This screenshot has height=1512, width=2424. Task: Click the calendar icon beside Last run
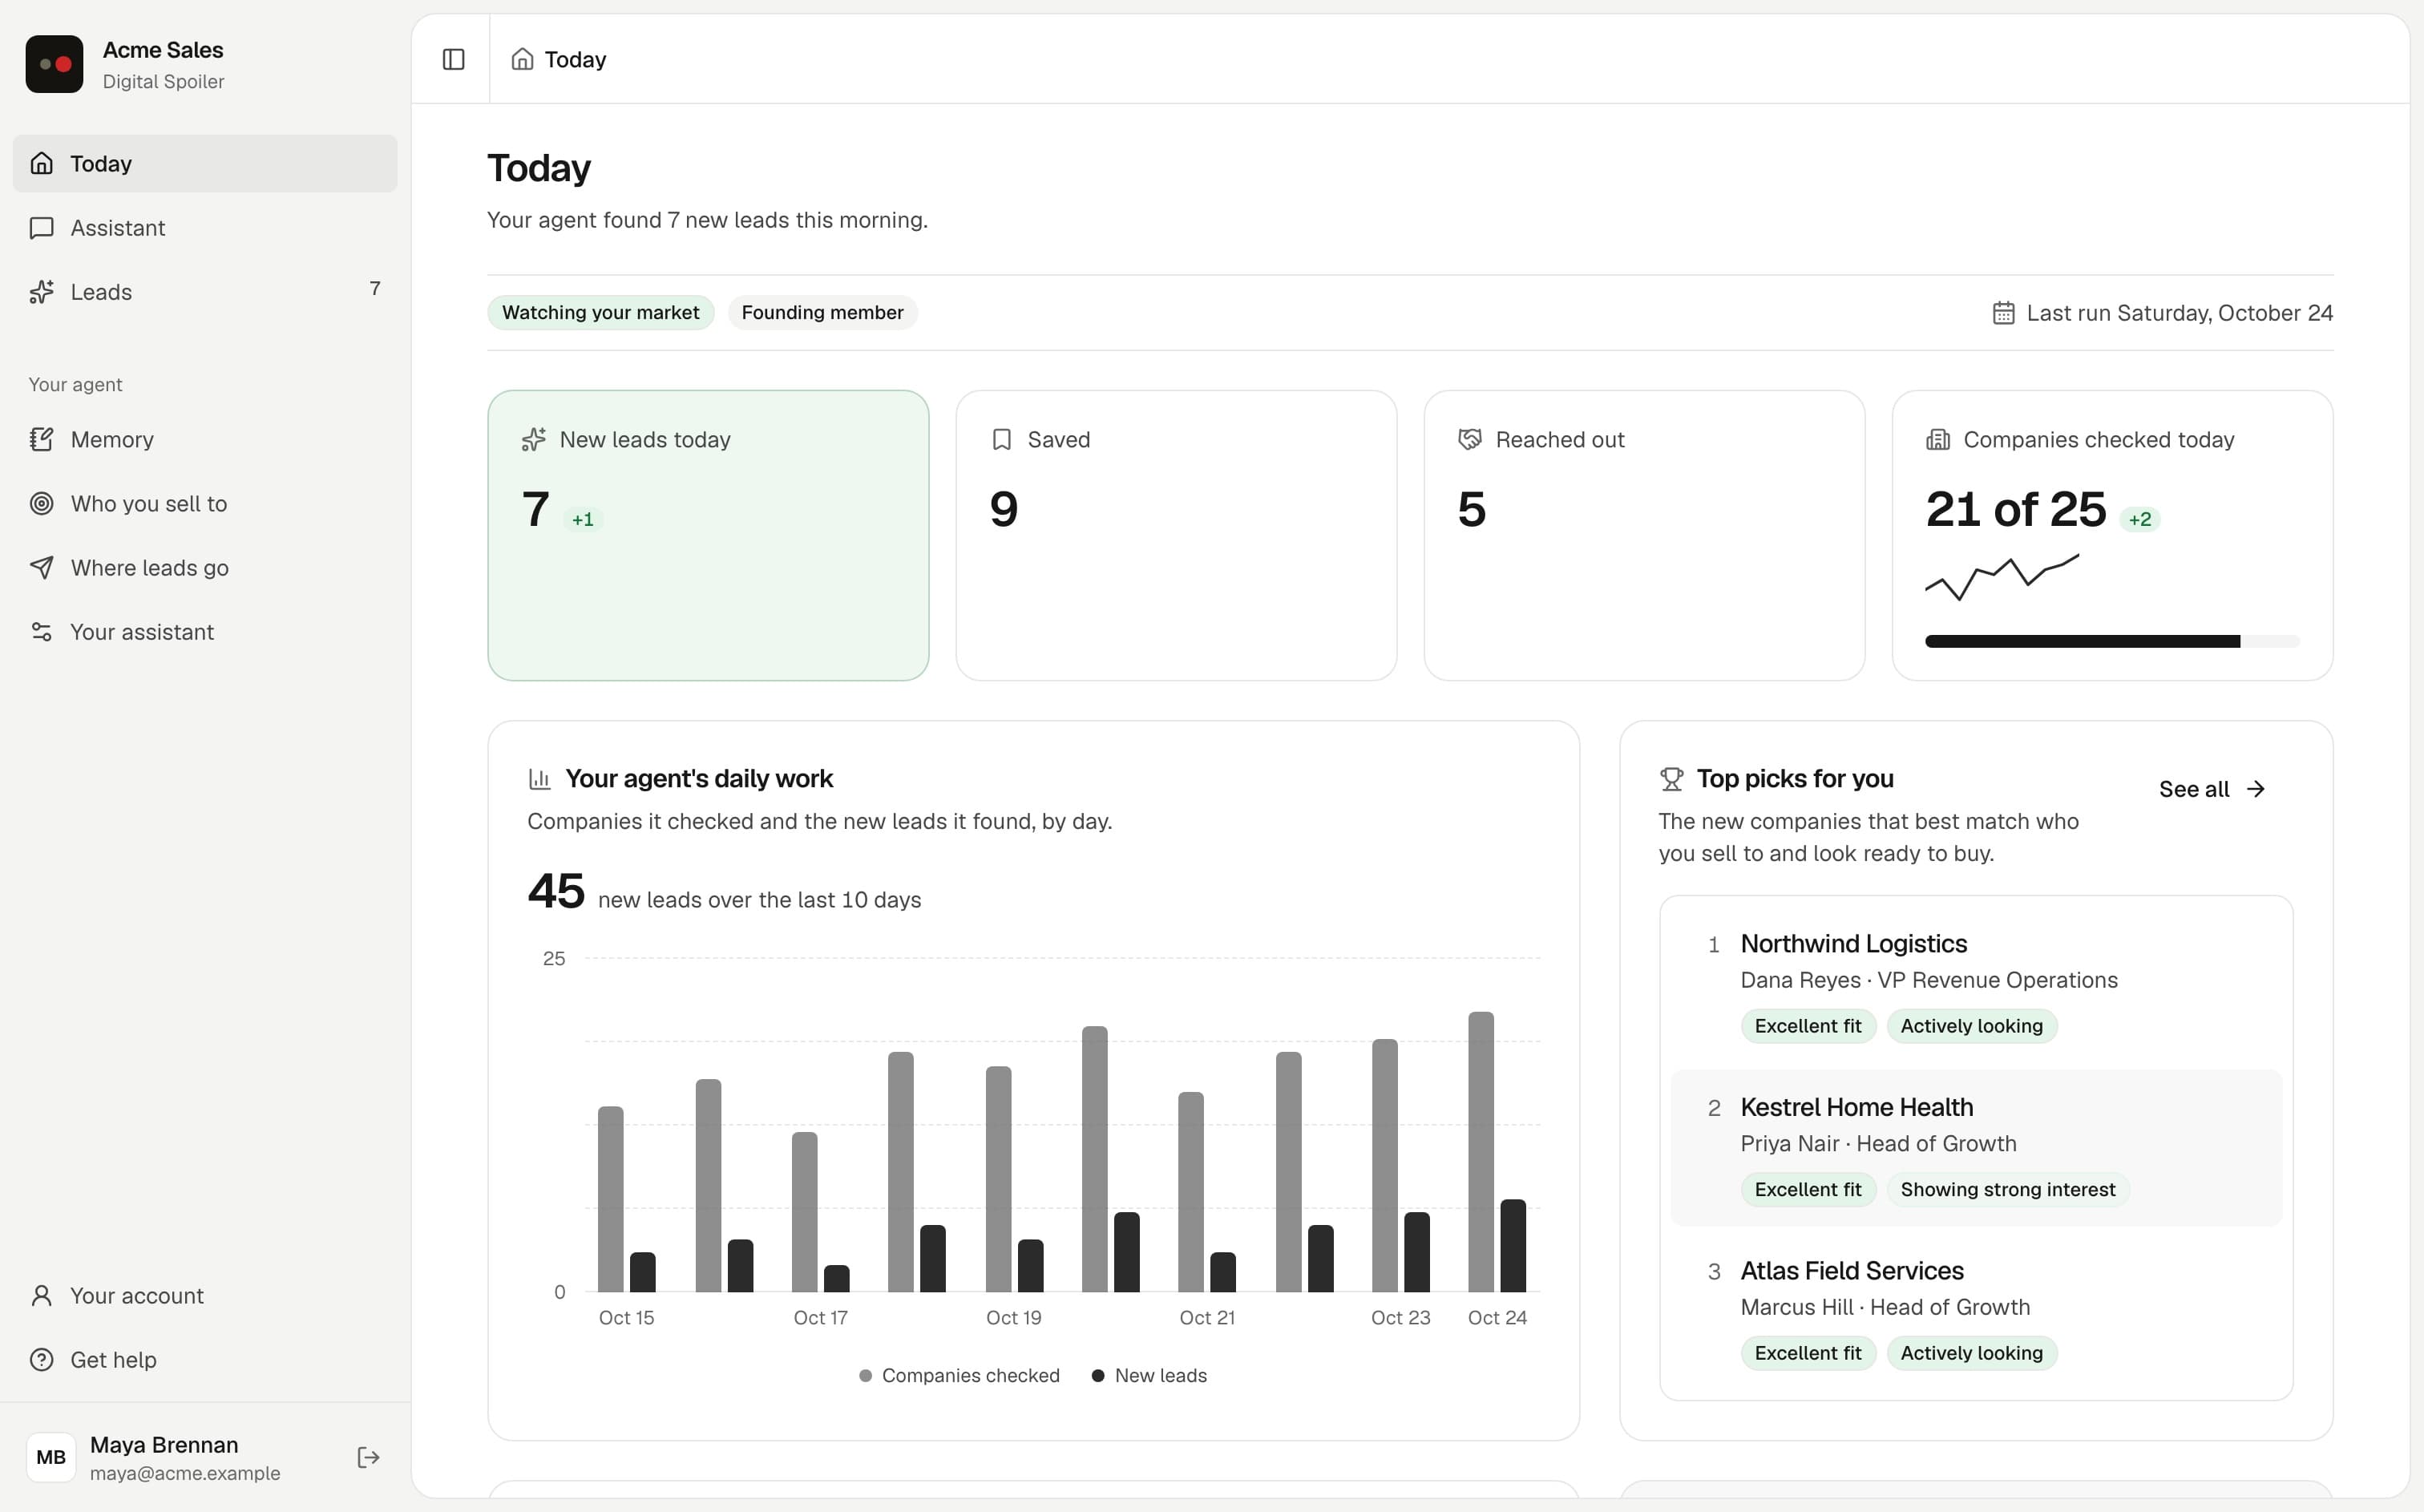(2003, 313)
